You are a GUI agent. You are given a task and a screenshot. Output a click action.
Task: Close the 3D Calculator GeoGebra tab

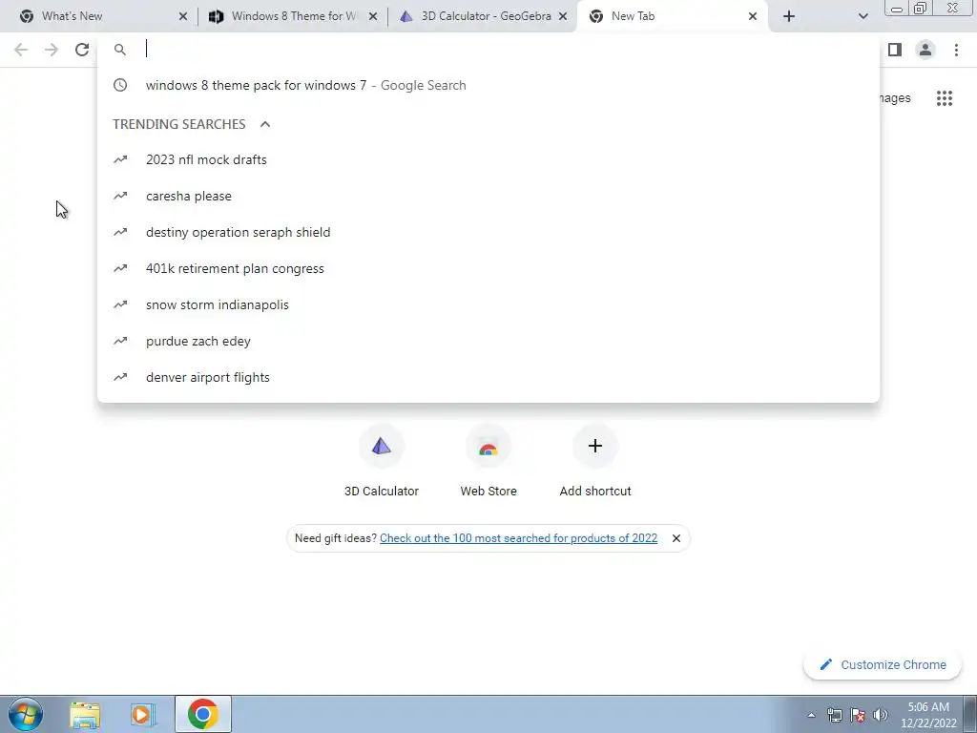[563, 16]
